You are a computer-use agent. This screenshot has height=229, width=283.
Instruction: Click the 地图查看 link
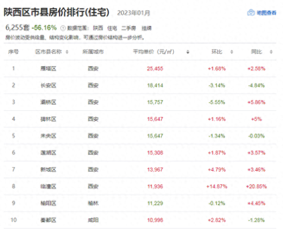[267, 12]
